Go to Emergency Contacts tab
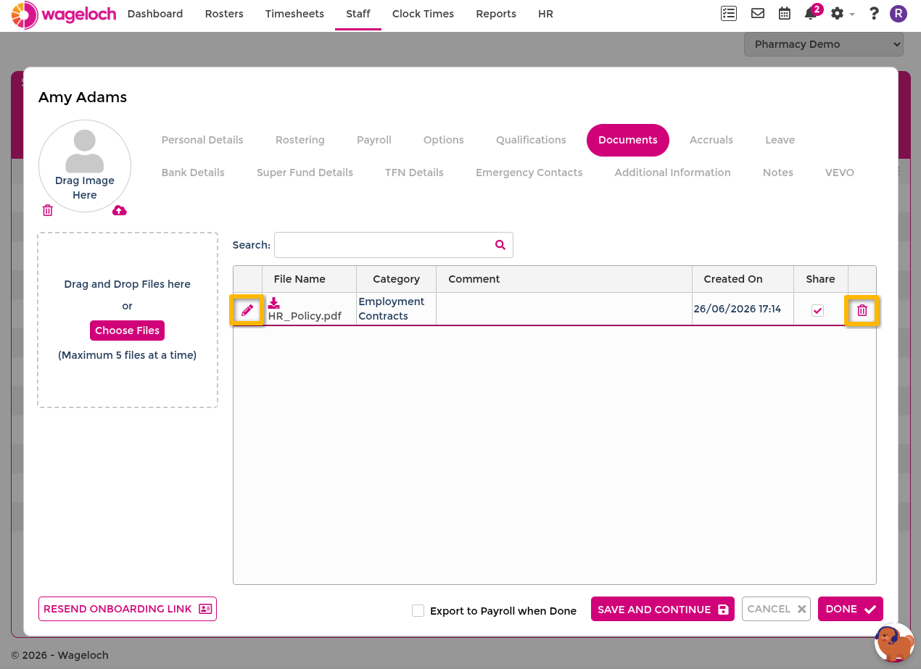921x669 pixels. pyautogui.click(x=529, y=173)
